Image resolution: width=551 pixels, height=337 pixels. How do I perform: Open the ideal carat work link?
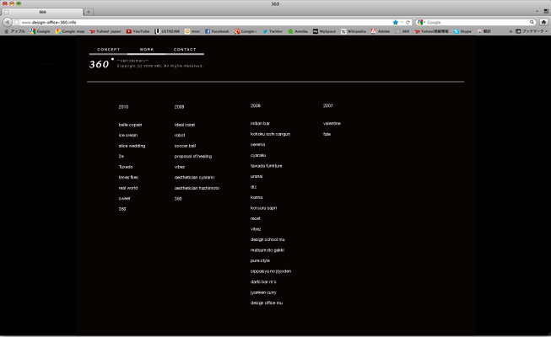(185, 125)
